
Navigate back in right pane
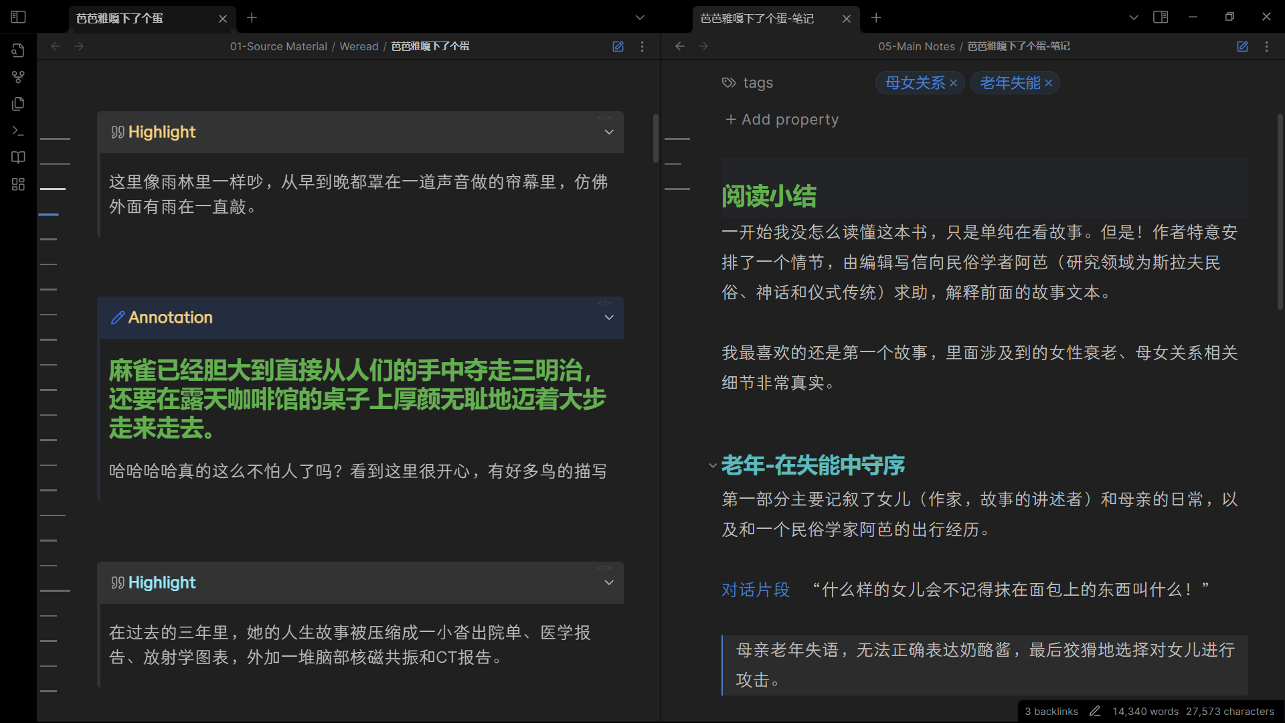tap(680, 46)
